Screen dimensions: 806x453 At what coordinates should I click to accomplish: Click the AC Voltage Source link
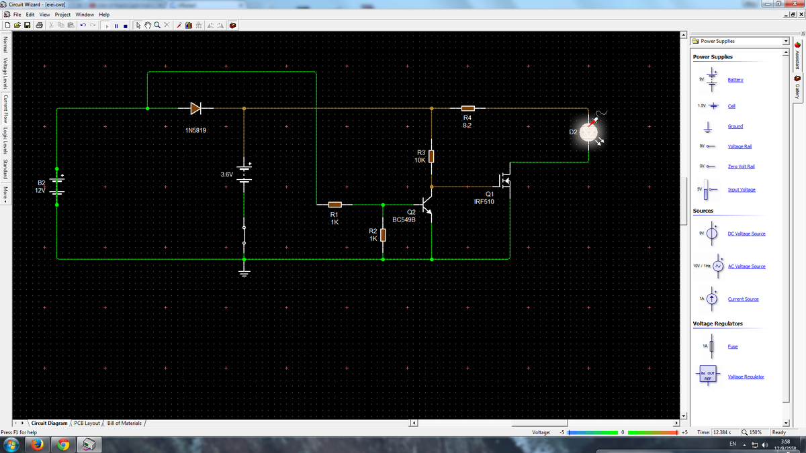746,266
